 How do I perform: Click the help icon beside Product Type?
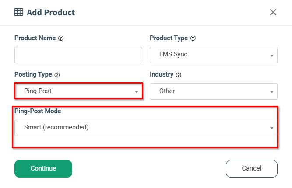(x=193, y=38)
